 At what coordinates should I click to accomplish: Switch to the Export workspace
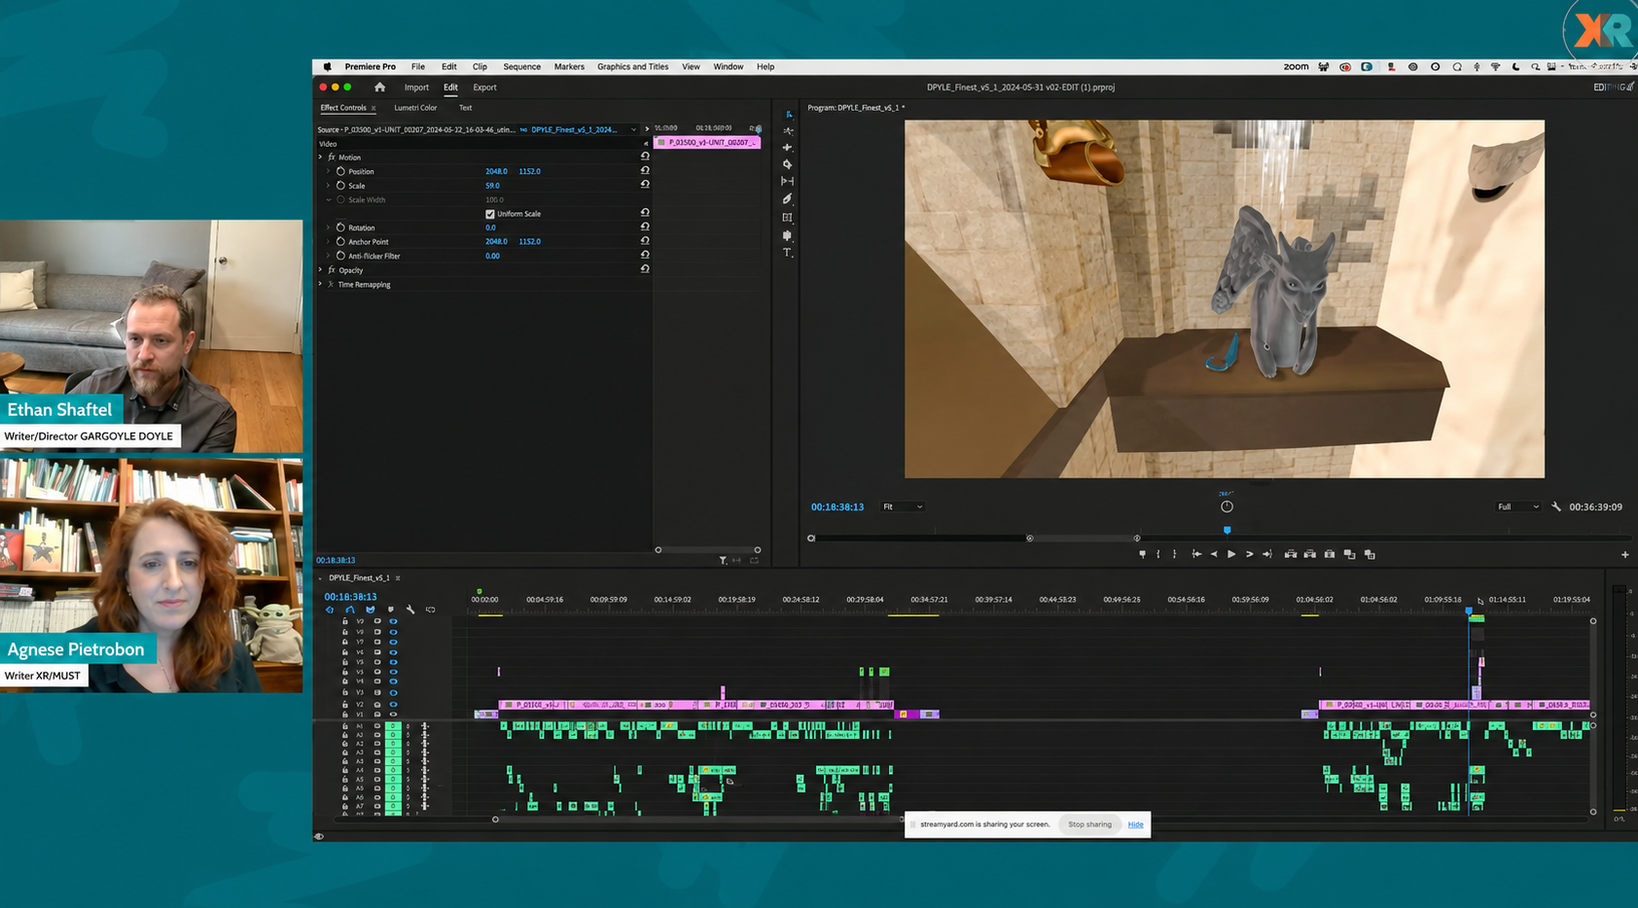click(x=484, y=87)
